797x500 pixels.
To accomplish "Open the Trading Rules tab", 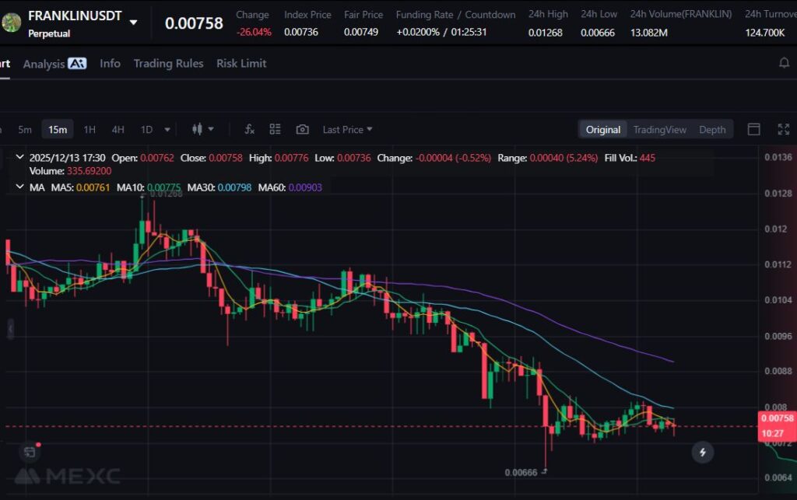I will [x=168, y=64].
